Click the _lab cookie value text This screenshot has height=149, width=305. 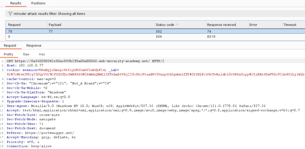click(156, 74)
